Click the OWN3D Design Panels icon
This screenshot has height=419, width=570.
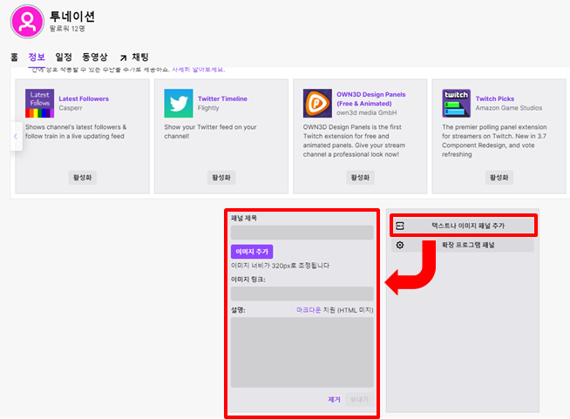click(x=317, y=104)
